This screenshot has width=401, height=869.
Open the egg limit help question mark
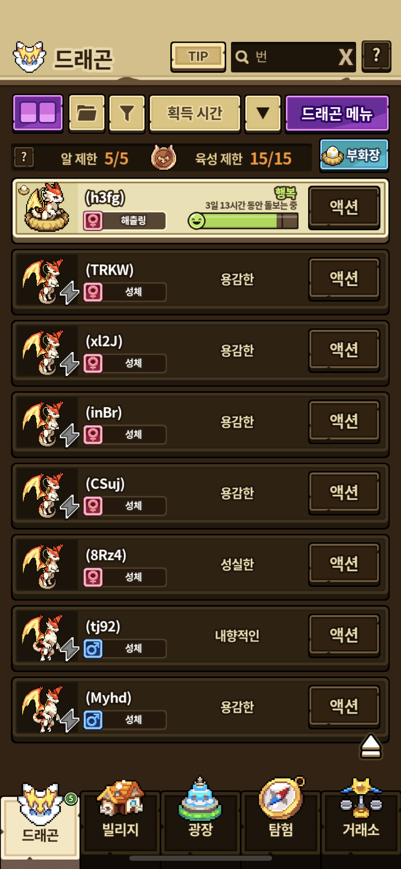tap(24, 158)
